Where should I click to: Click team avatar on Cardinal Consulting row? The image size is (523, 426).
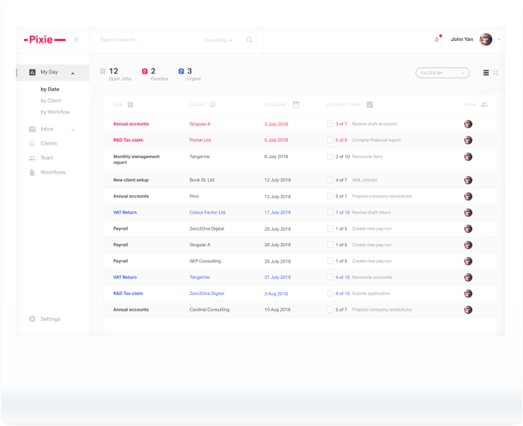(x=468, y=310)
